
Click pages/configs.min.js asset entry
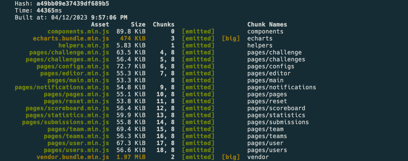[x=73, y=66]
